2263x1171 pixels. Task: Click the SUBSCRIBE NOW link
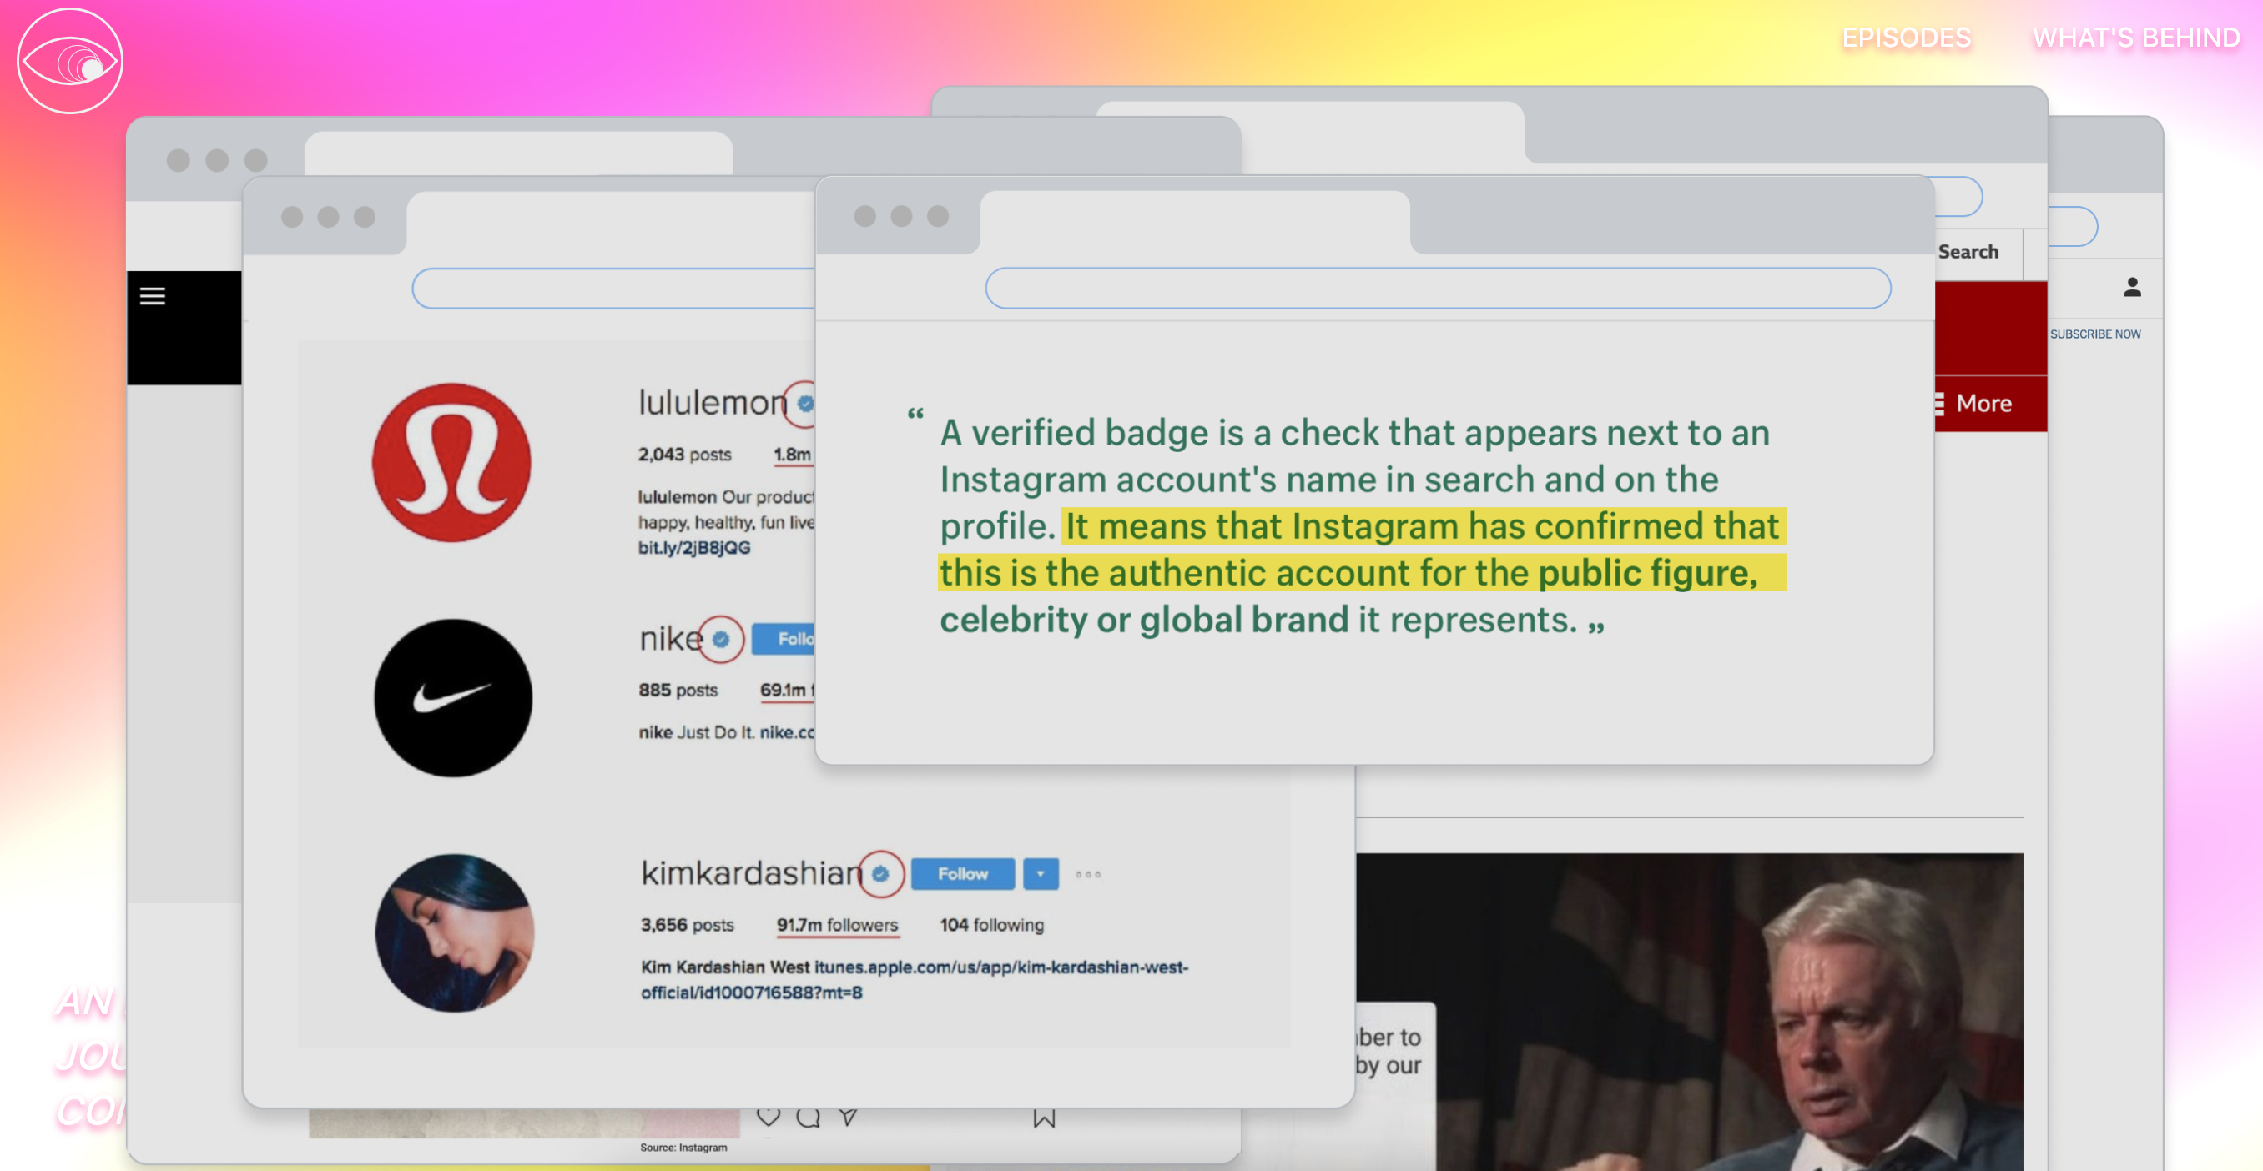[2095, 334]
